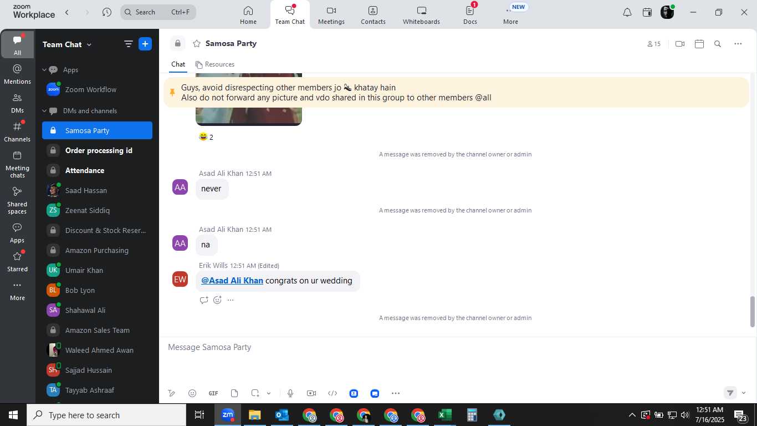Viewport: 757px width, 426px height.
Task: Reply to Erik Wills message
Action: (x=204, y=300)
